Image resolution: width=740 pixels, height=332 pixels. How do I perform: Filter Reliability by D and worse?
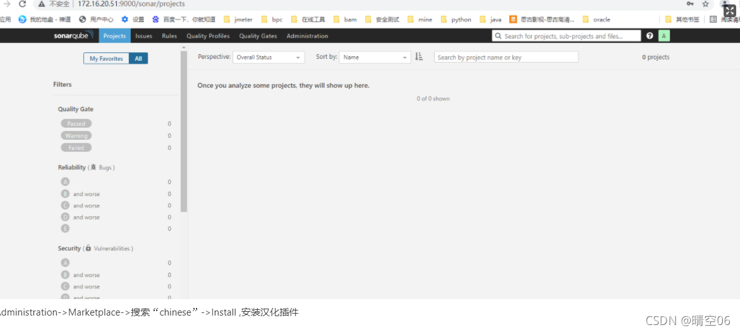click(x=80, y=218)
